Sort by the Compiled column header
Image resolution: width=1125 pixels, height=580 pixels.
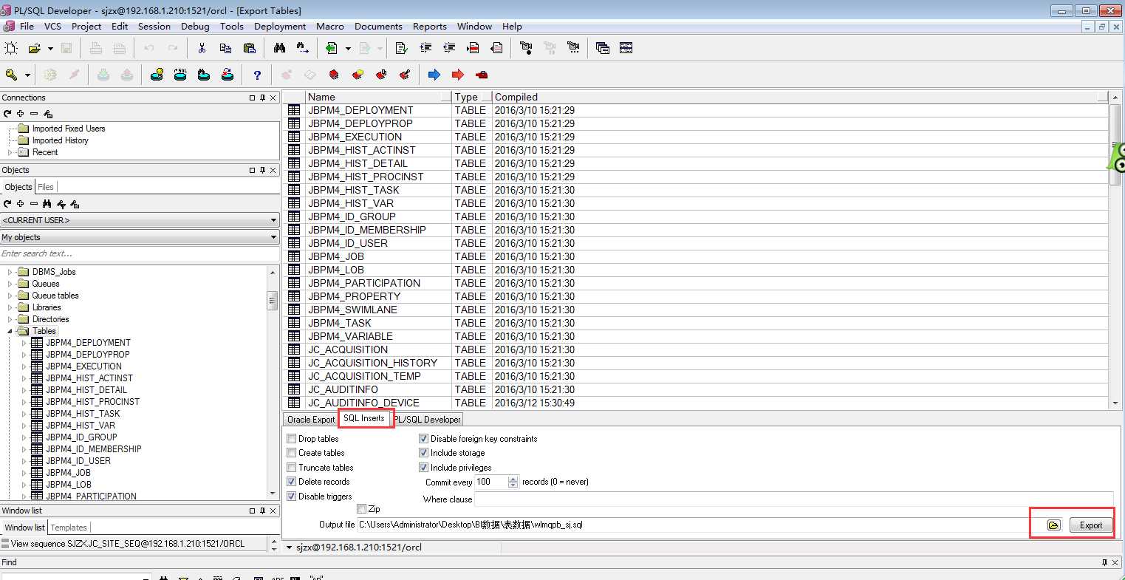tap(801, 97)
